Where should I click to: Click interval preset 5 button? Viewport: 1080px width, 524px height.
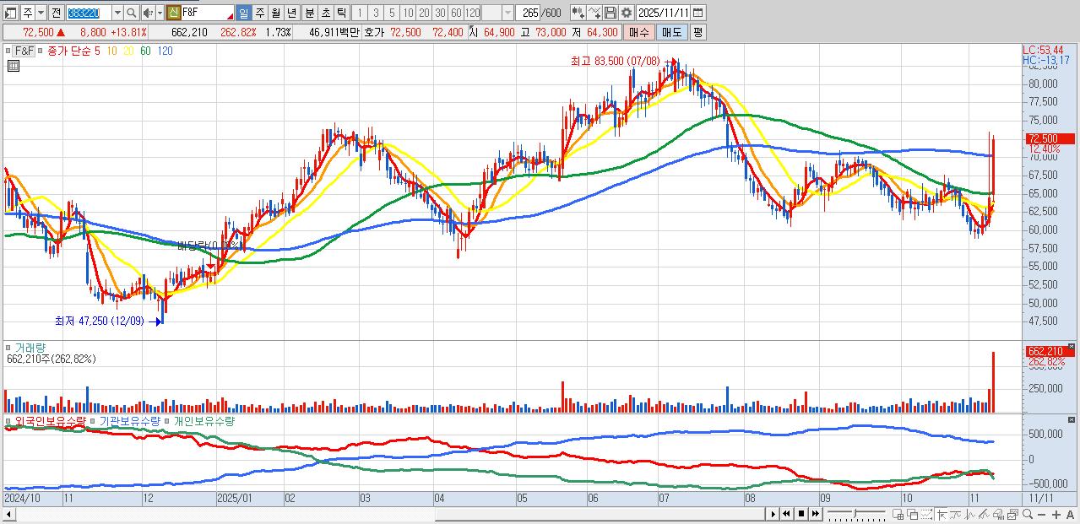[392, 13]
